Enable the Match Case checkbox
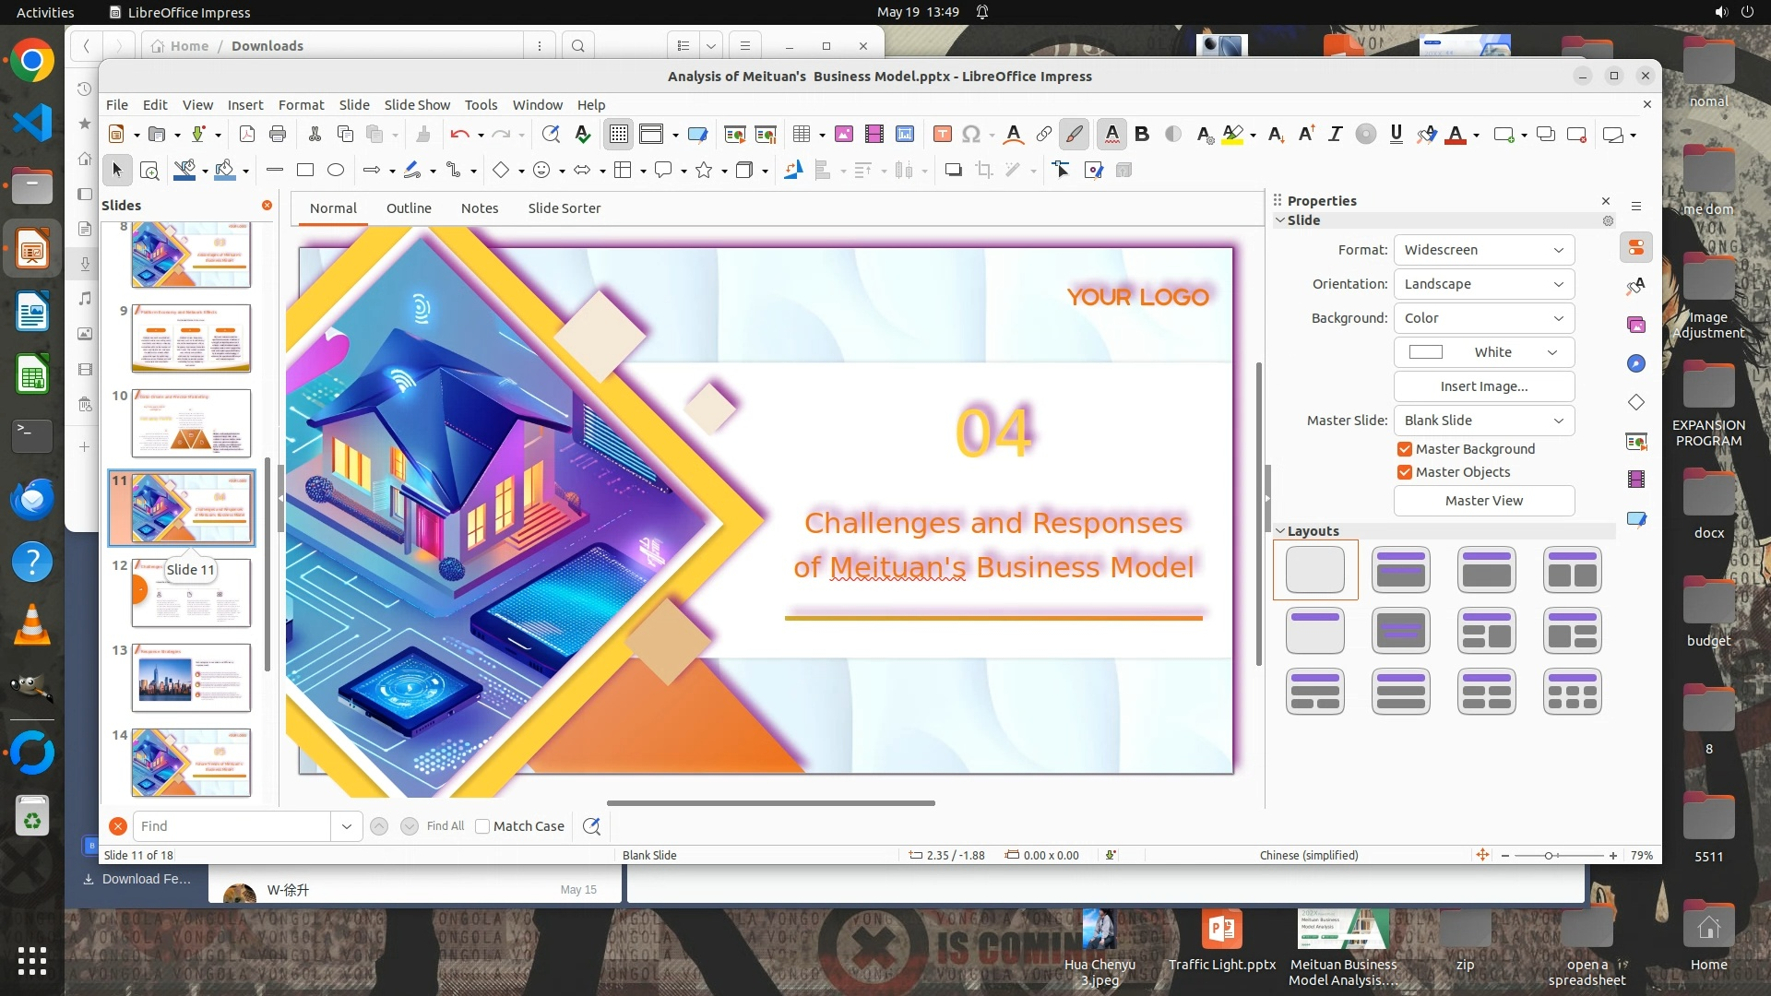 [x=482, y=826]
